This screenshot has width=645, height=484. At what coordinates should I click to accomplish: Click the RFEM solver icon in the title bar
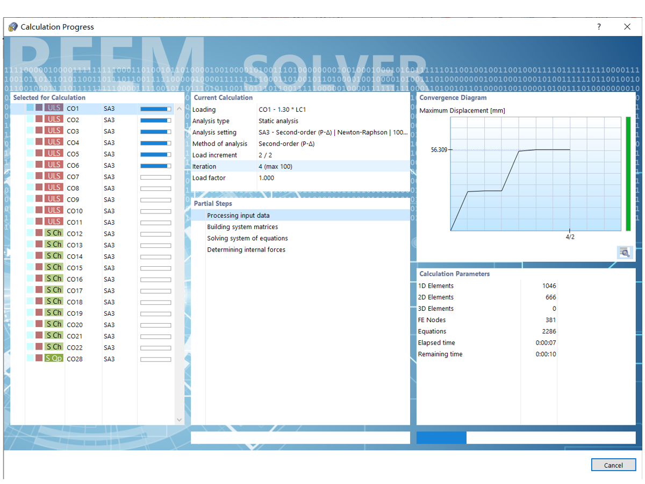point(12,26)
